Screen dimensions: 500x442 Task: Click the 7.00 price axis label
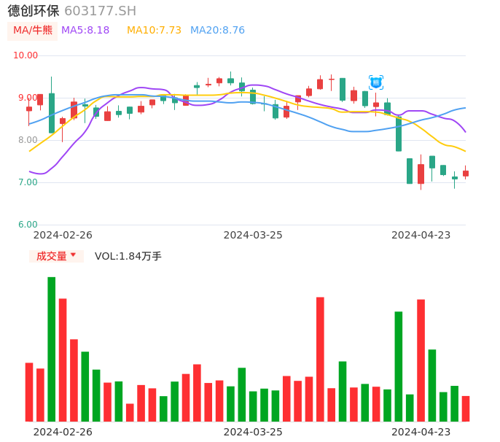pyautogui.click(x=28, y=182)
